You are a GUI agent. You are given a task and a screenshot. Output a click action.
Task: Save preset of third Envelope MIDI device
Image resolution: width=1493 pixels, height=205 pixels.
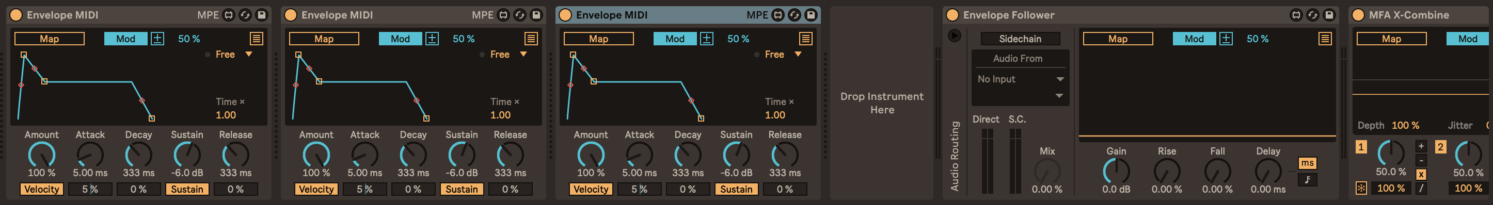coord(811,15)
